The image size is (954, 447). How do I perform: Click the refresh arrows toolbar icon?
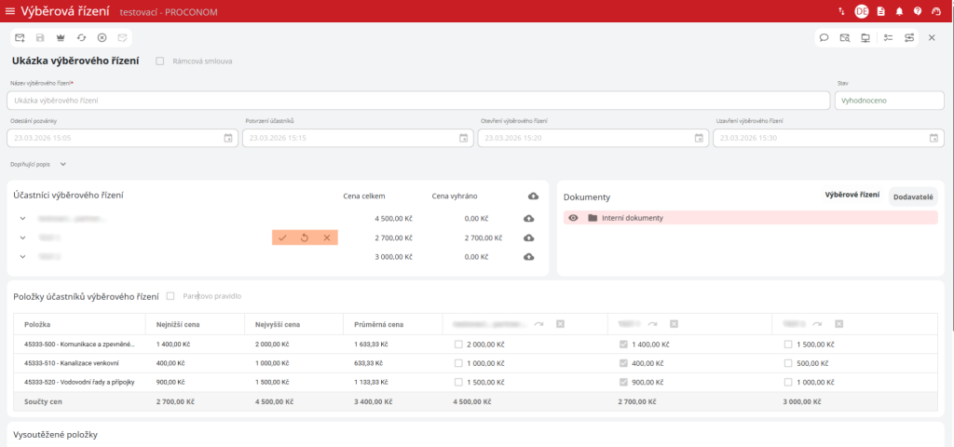click(x=81, y=38)
